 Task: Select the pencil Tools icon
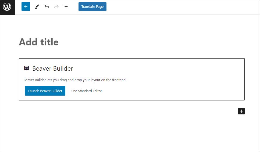click(37, 6)
